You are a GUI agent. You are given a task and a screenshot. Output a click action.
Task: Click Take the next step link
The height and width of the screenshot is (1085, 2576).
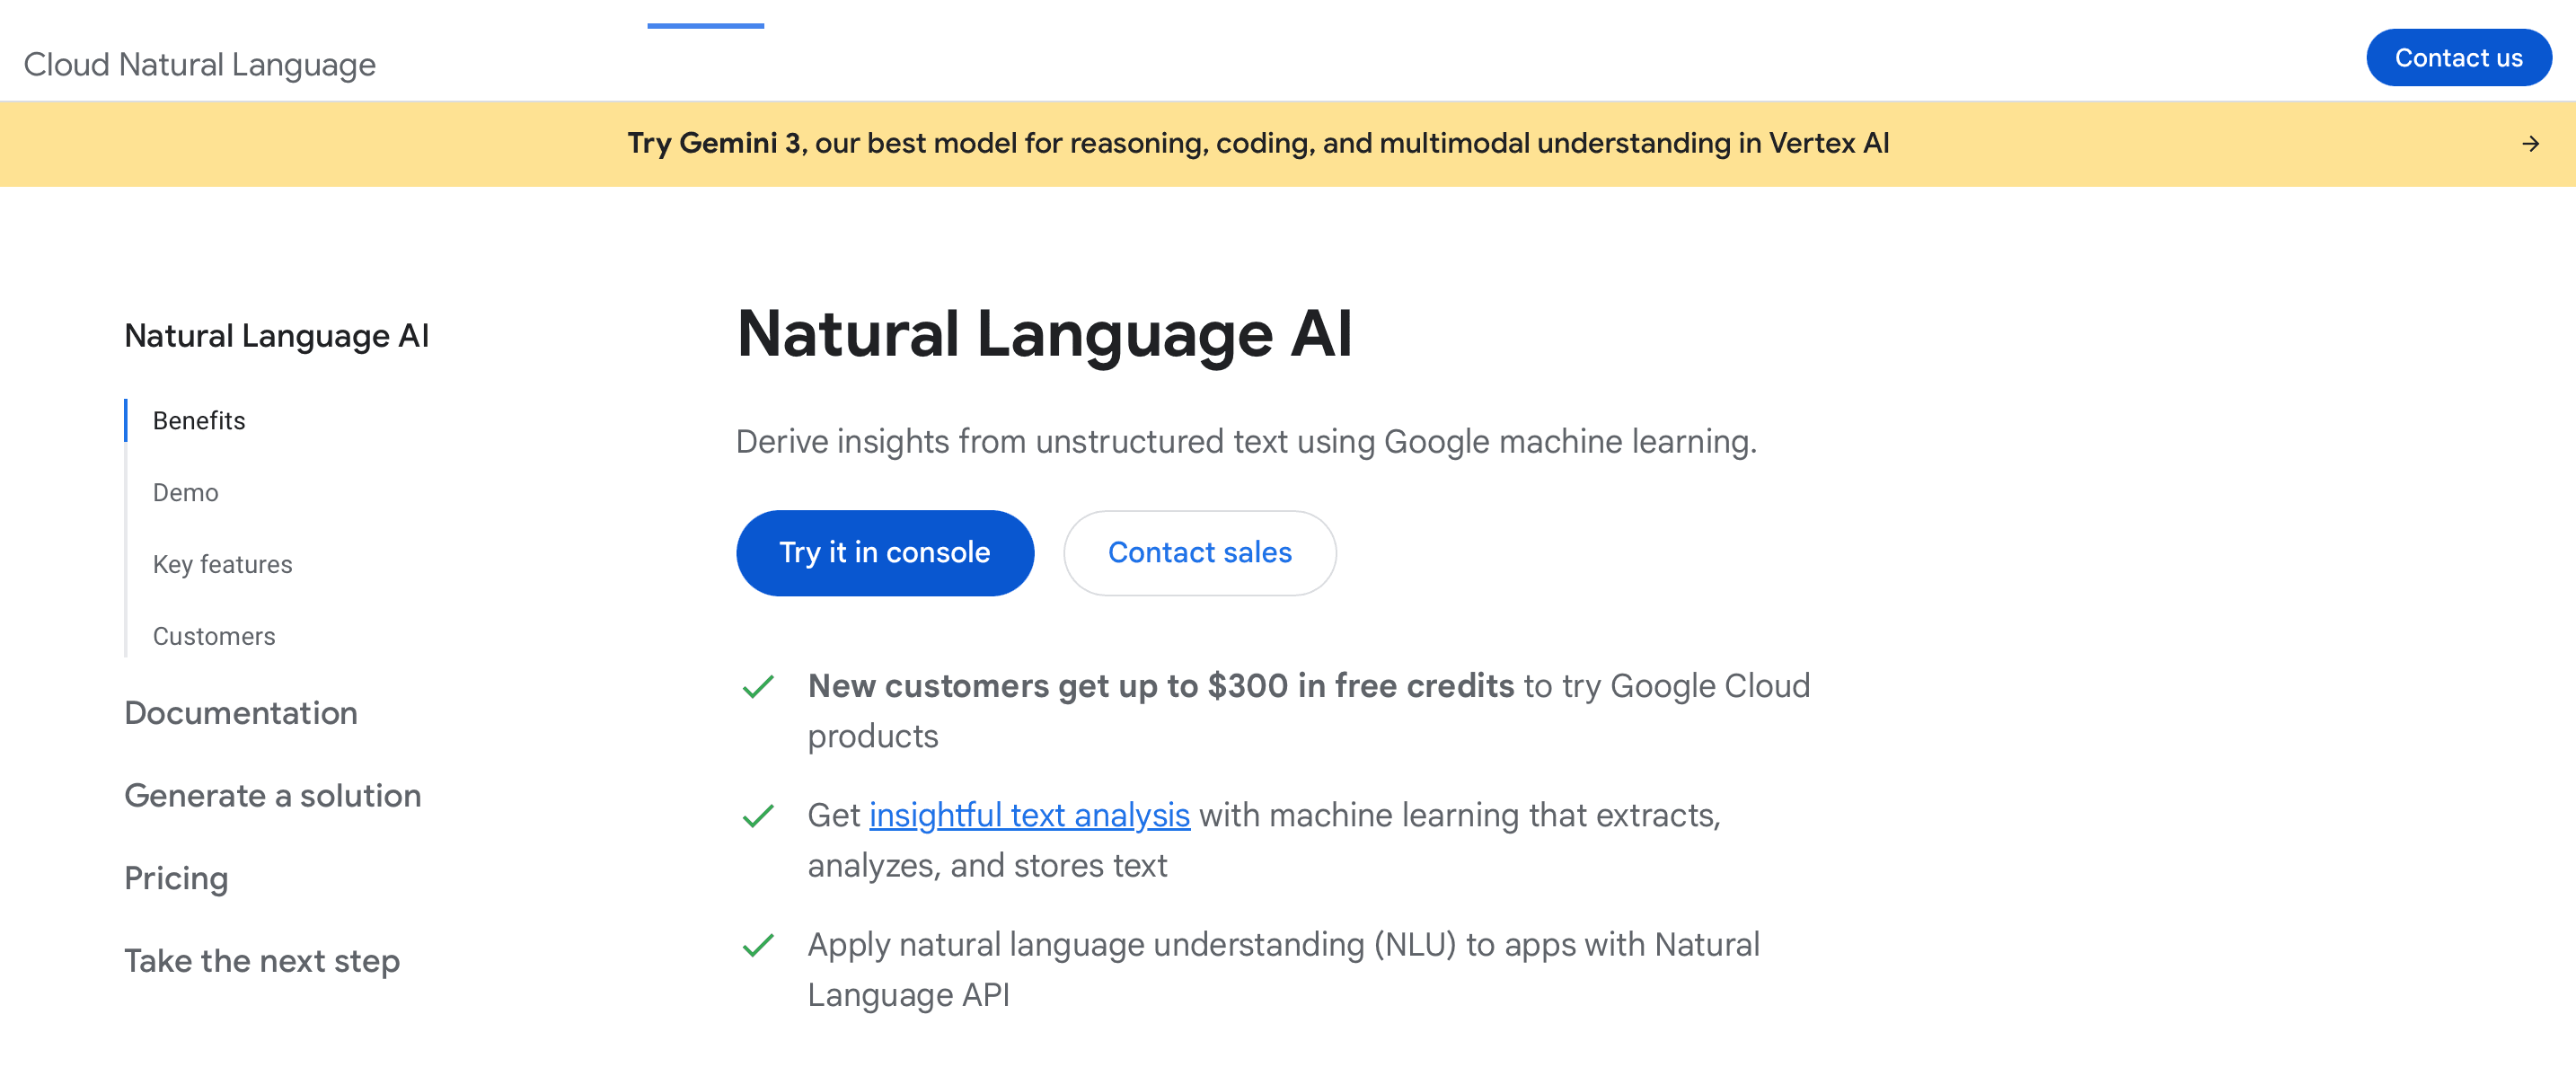[263, 960]
